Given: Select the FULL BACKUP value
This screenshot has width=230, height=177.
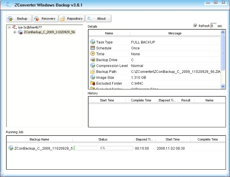Looking at the screenshot, I should 143,42.
